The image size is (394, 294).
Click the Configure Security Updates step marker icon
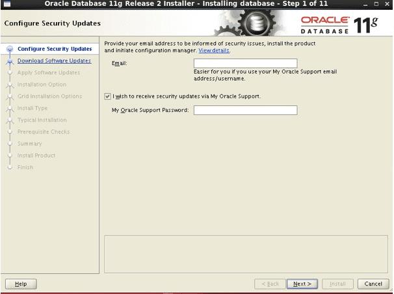click(x=10, y=49)
